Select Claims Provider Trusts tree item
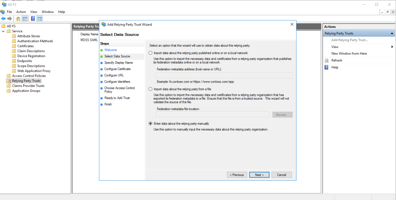Screen dimensions: 396x200 pos(28,86)
